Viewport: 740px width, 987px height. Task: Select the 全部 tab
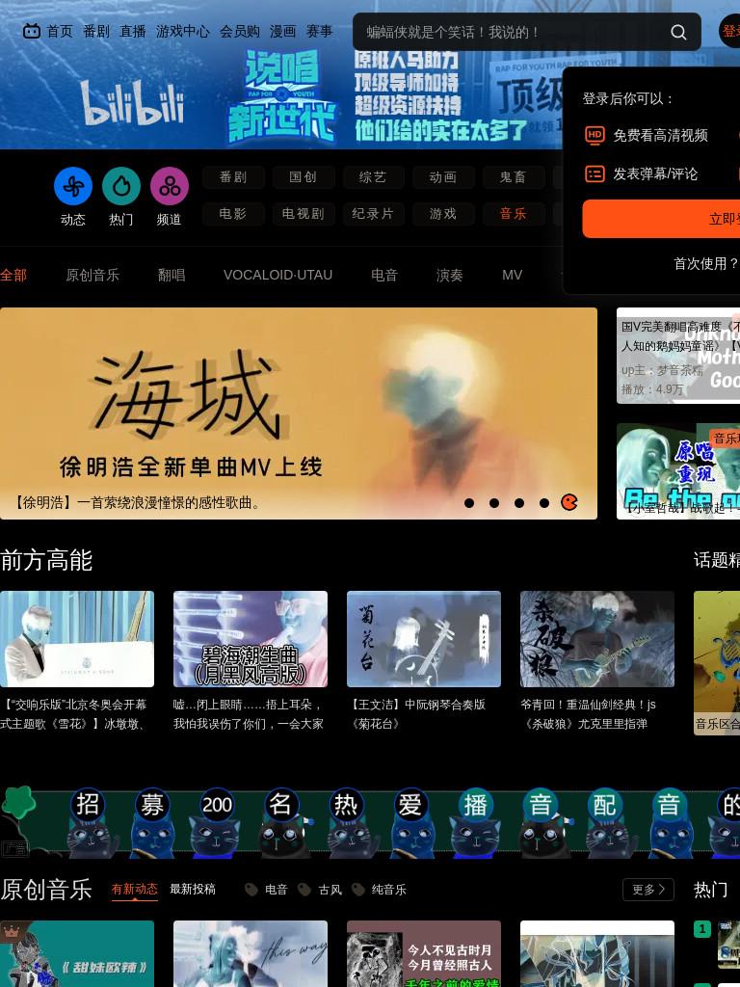click(x=13, y=275)
